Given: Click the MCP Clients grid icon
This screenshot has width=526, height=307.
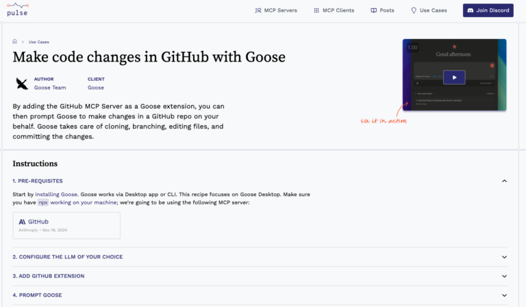Looking at the screenshot, I should coord(316,10).
